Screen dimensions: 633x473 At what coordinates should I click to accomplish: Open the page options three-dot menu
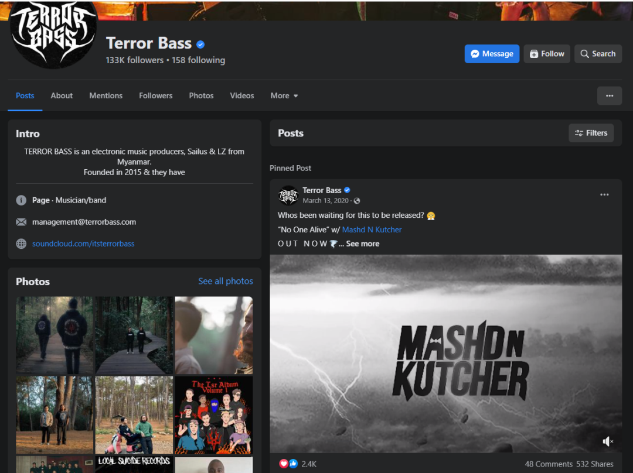point(609,95)
